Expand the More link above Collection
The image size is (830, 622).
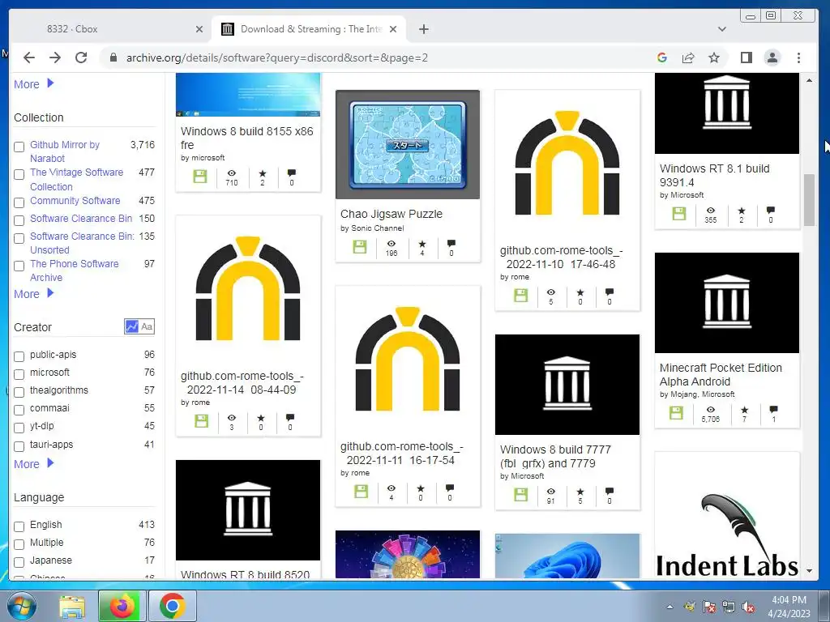click(x=34, y=83)
